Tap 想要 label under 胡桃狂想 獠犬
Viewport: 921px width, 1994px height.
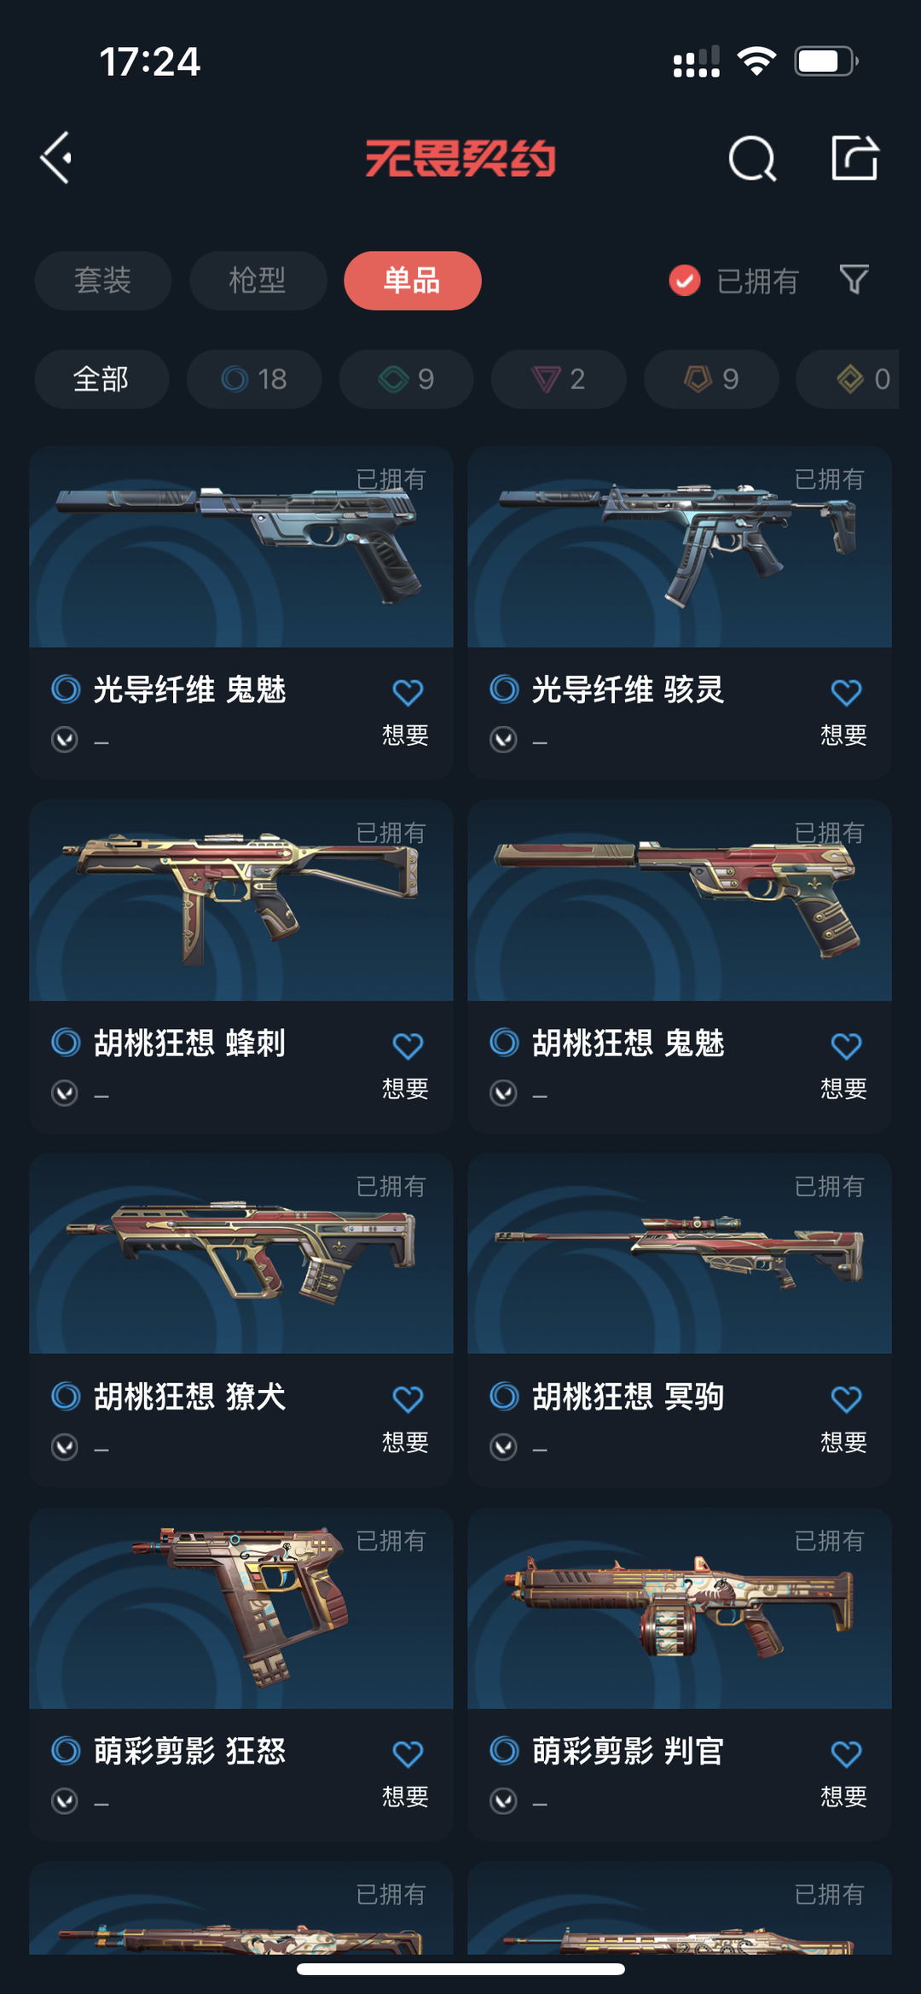click(x=405, y=1442)
